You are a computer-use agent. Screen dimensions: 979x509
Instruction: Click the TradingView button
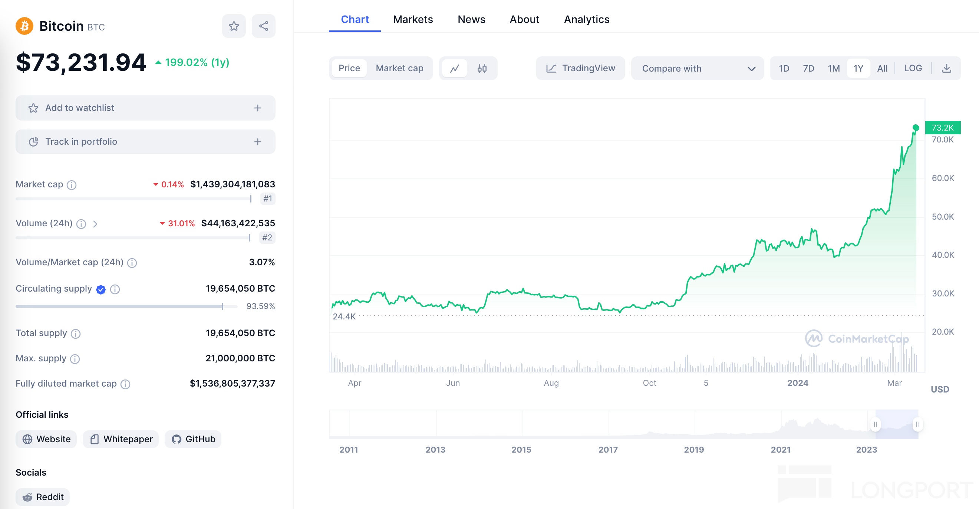pyautogui.click(x=580, y=68)
